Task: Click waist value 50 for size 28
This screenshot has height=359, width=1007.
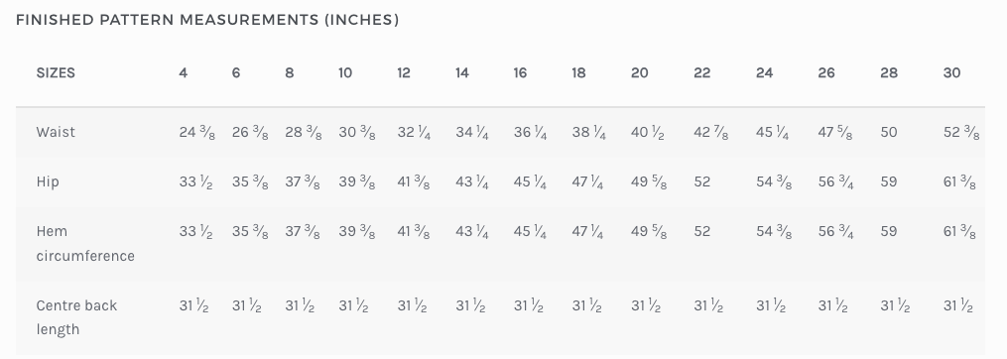Action: (889, 132)
